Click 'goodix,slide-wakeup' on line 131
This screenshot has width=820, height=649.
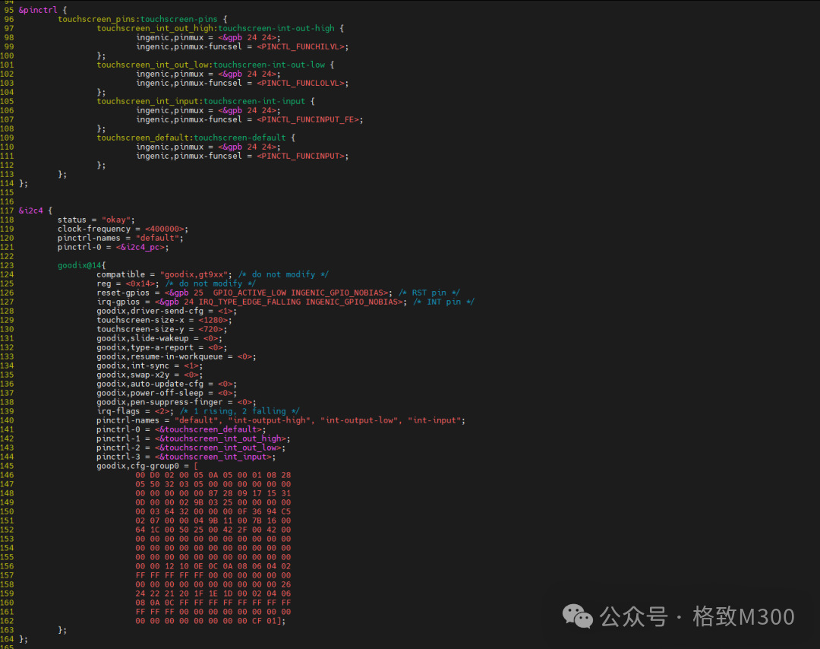click(143, 338)
